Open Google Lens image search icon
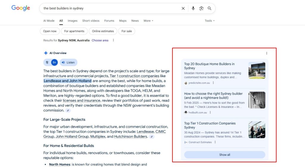Viewport: 305px width, 167px height. point(201,8)
